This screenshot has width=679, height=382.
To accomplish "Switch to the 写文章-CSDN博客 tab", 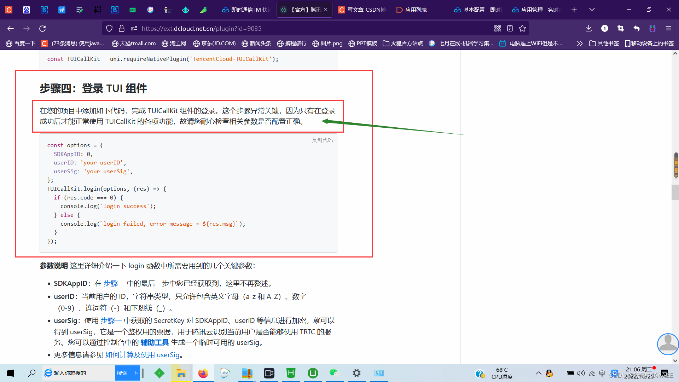I will coord(362,10).
